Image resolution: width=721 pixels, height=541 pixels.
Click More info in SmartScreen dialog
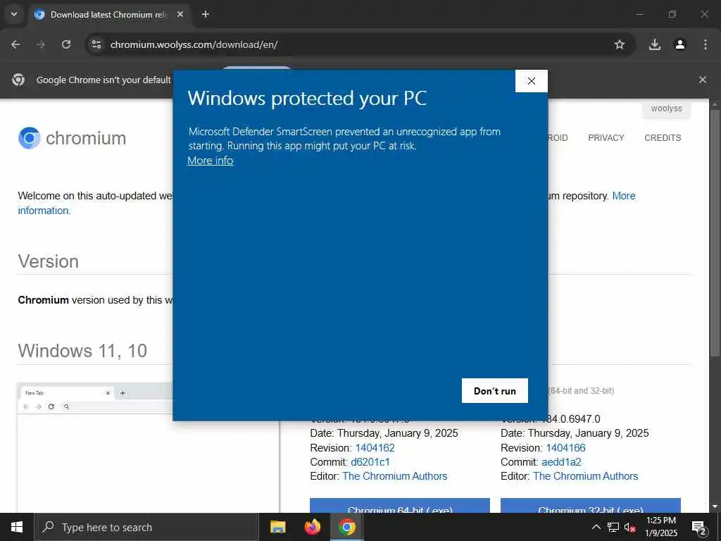point(210,161)
